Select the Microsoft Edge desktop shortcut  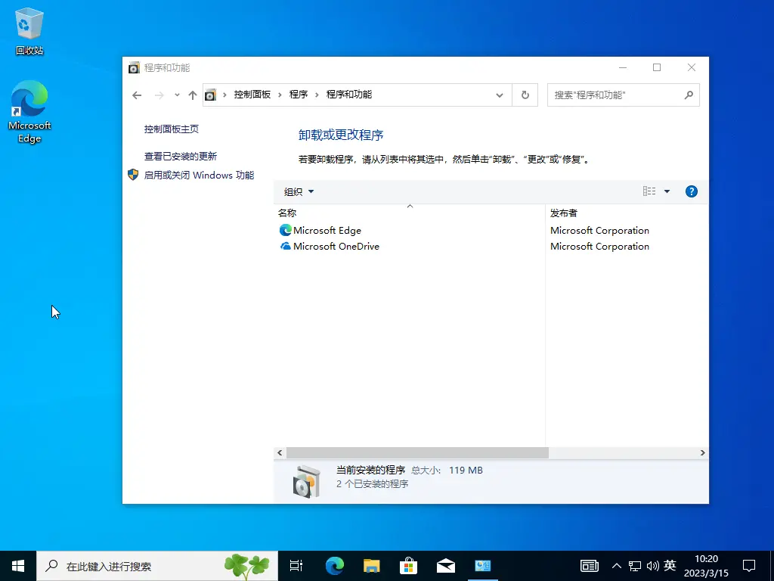(29, 112)
